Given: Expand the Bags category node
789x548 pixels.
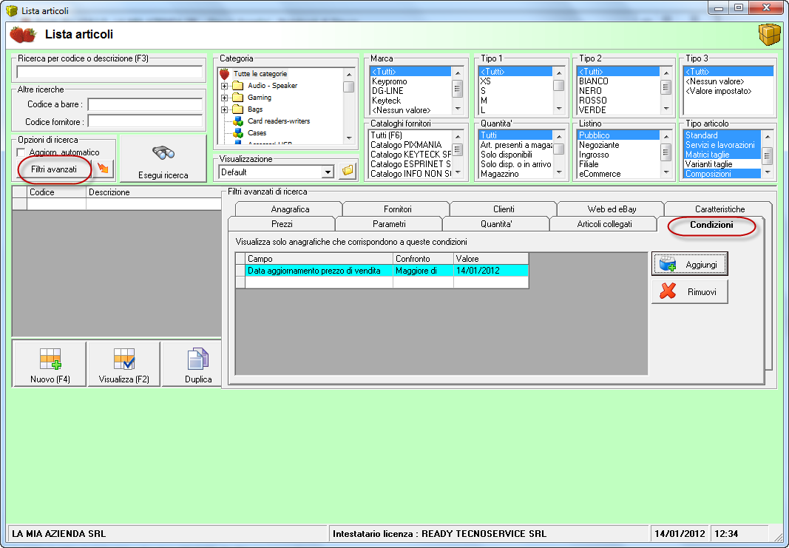Looking at the screenshot, I should (224, 109).
